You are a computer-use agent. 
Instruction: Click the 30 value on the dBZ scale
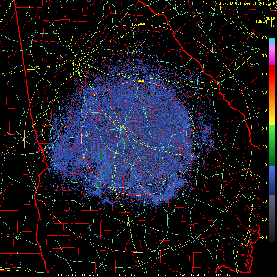point(264,129)
